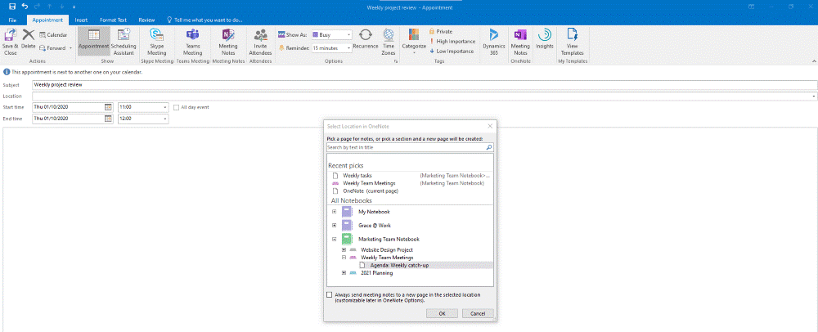Enable always send meeting notes checkbox
The image size is (818, 332).
pos(330,294)
